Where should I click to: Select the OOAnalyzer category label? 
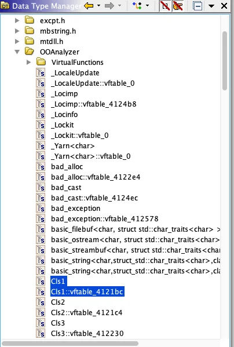click(60, 52)
